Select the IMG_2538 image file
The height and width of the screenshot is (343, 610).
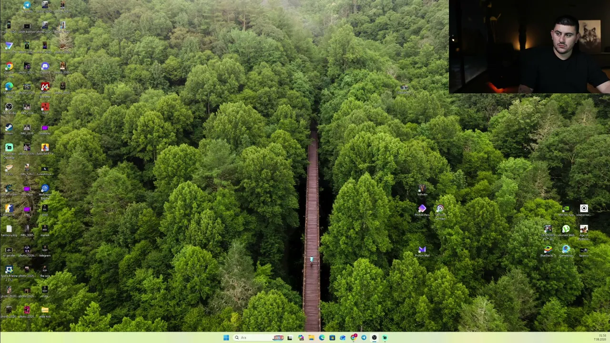(27, 129)
